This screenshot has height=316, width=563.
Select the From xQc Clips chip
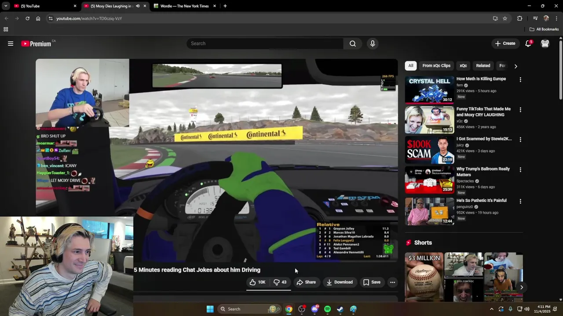pyautogui.click(x=436, y=66)
